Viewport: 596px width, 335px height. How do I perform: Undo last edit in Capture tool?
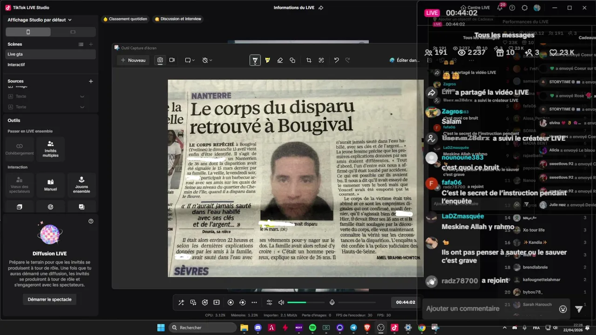tap(336, 60)
